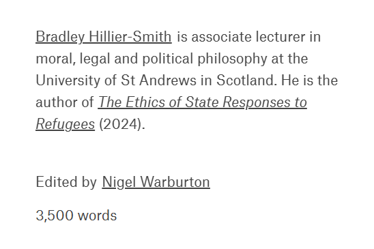
Task: Click the word 'Scotland' in the bio
Action: click(246, 80)
